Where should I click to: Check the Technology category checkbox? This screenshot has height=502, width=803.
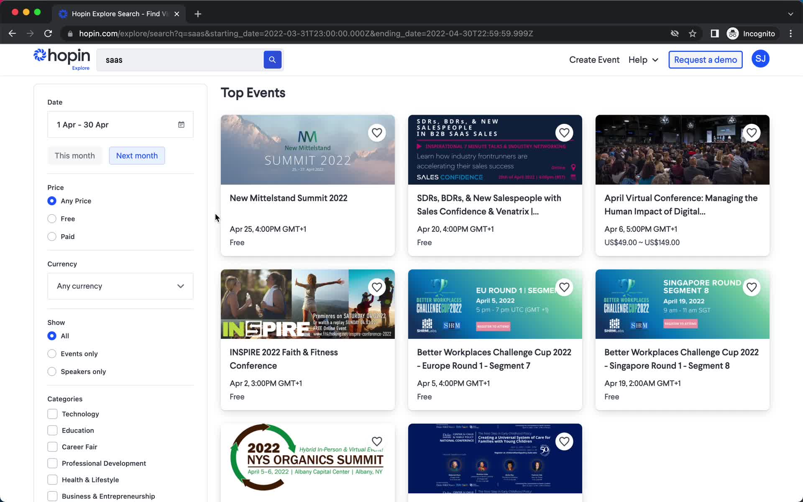[52, 414]
